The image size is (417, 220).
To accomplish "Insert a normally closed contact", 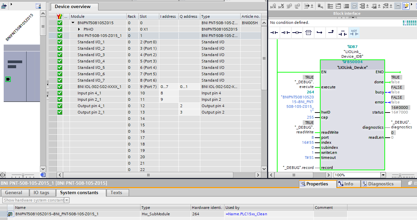I will pyautogui.click(x=286, y=33).
